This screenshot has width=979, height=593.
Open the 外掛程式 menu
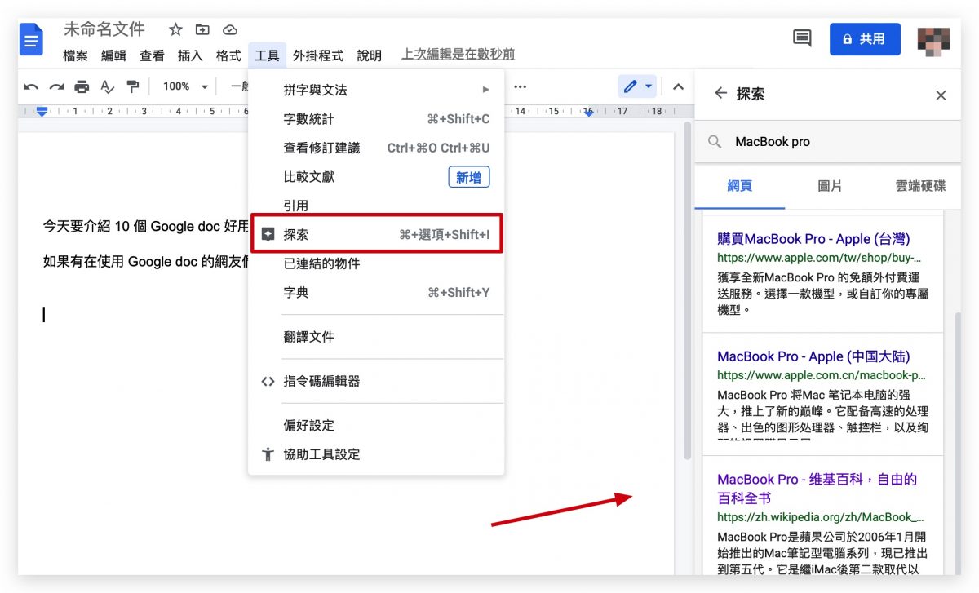coord(318,55)
